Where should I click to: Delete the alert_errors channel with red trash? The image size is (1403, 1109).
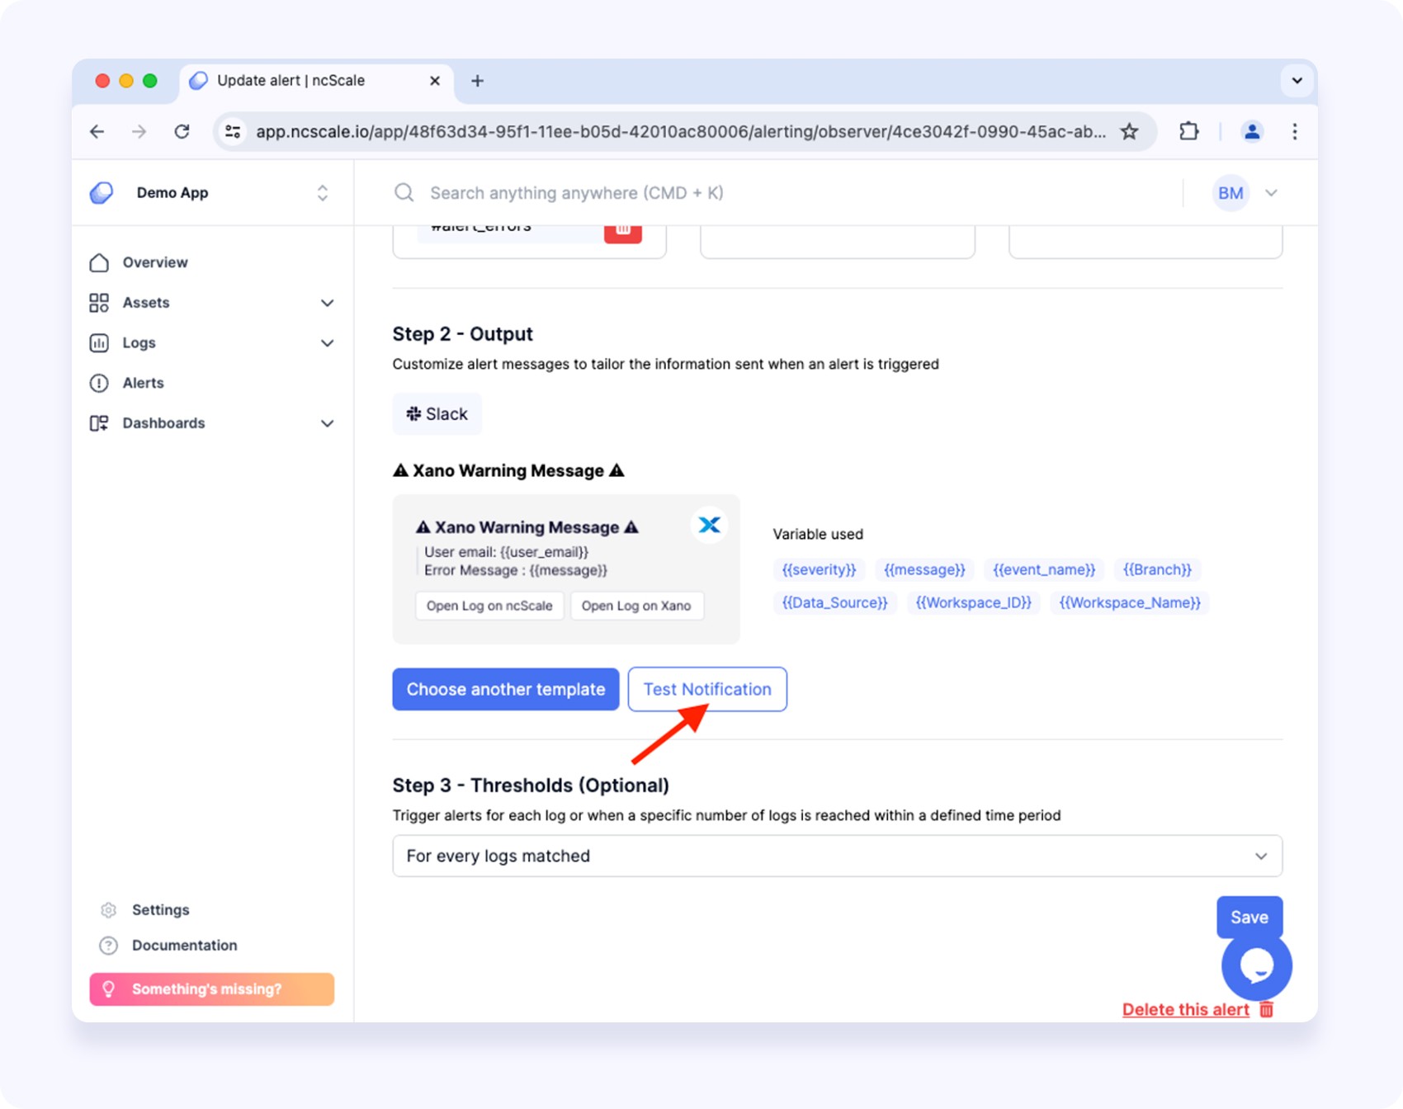click(x=623, y=232)
